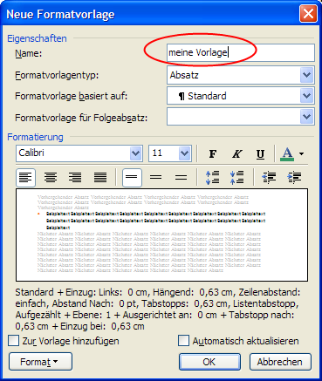The width and height of the screenshot is (322, 381).
Task: Enable Automatisch aktualisieren checkbox
Action: [x=183, y=341]
